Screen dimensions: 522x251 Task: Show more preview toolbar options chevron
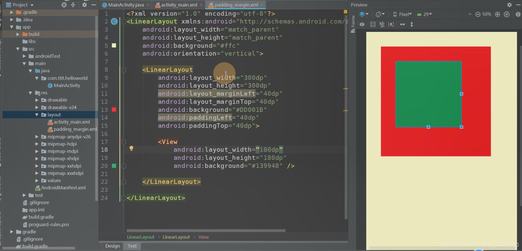point(470,14)
